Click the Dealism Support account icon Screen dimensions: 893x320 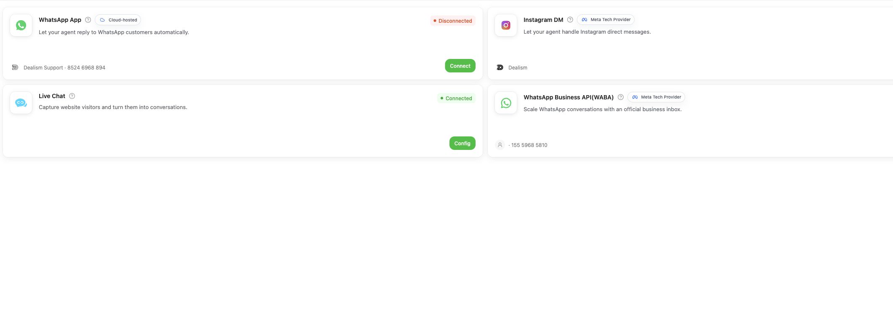pyautogui.click(x=15, y=67)
